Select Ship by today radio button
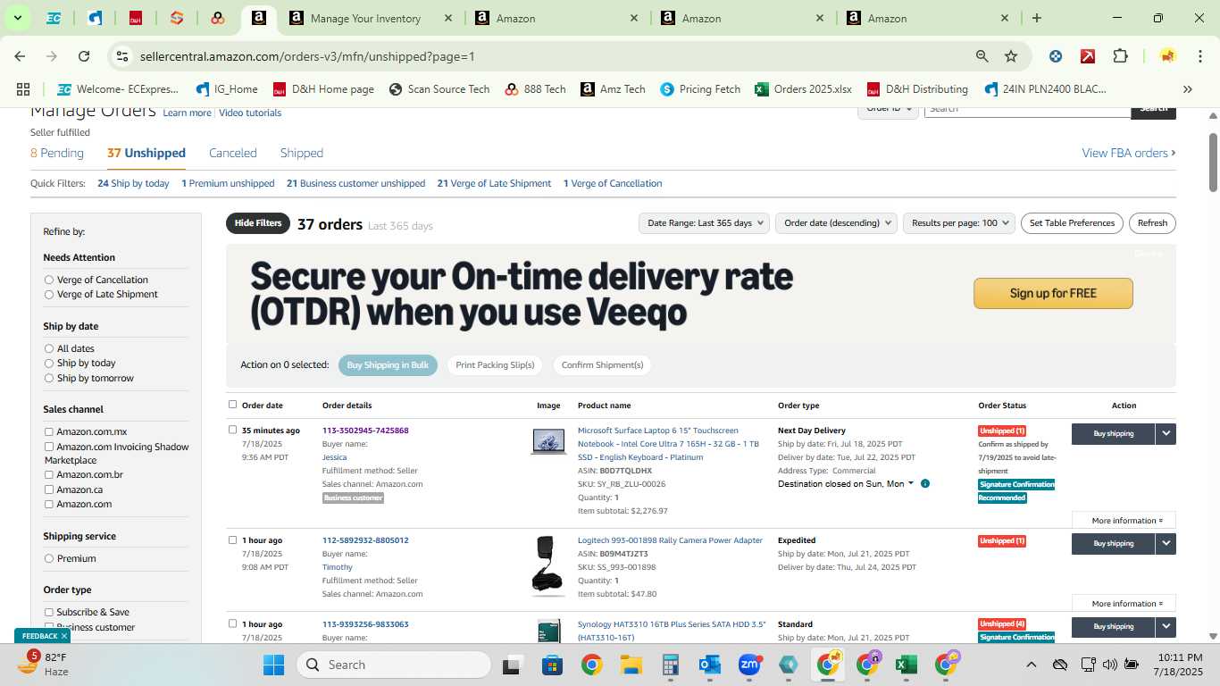 pos(49,363)
